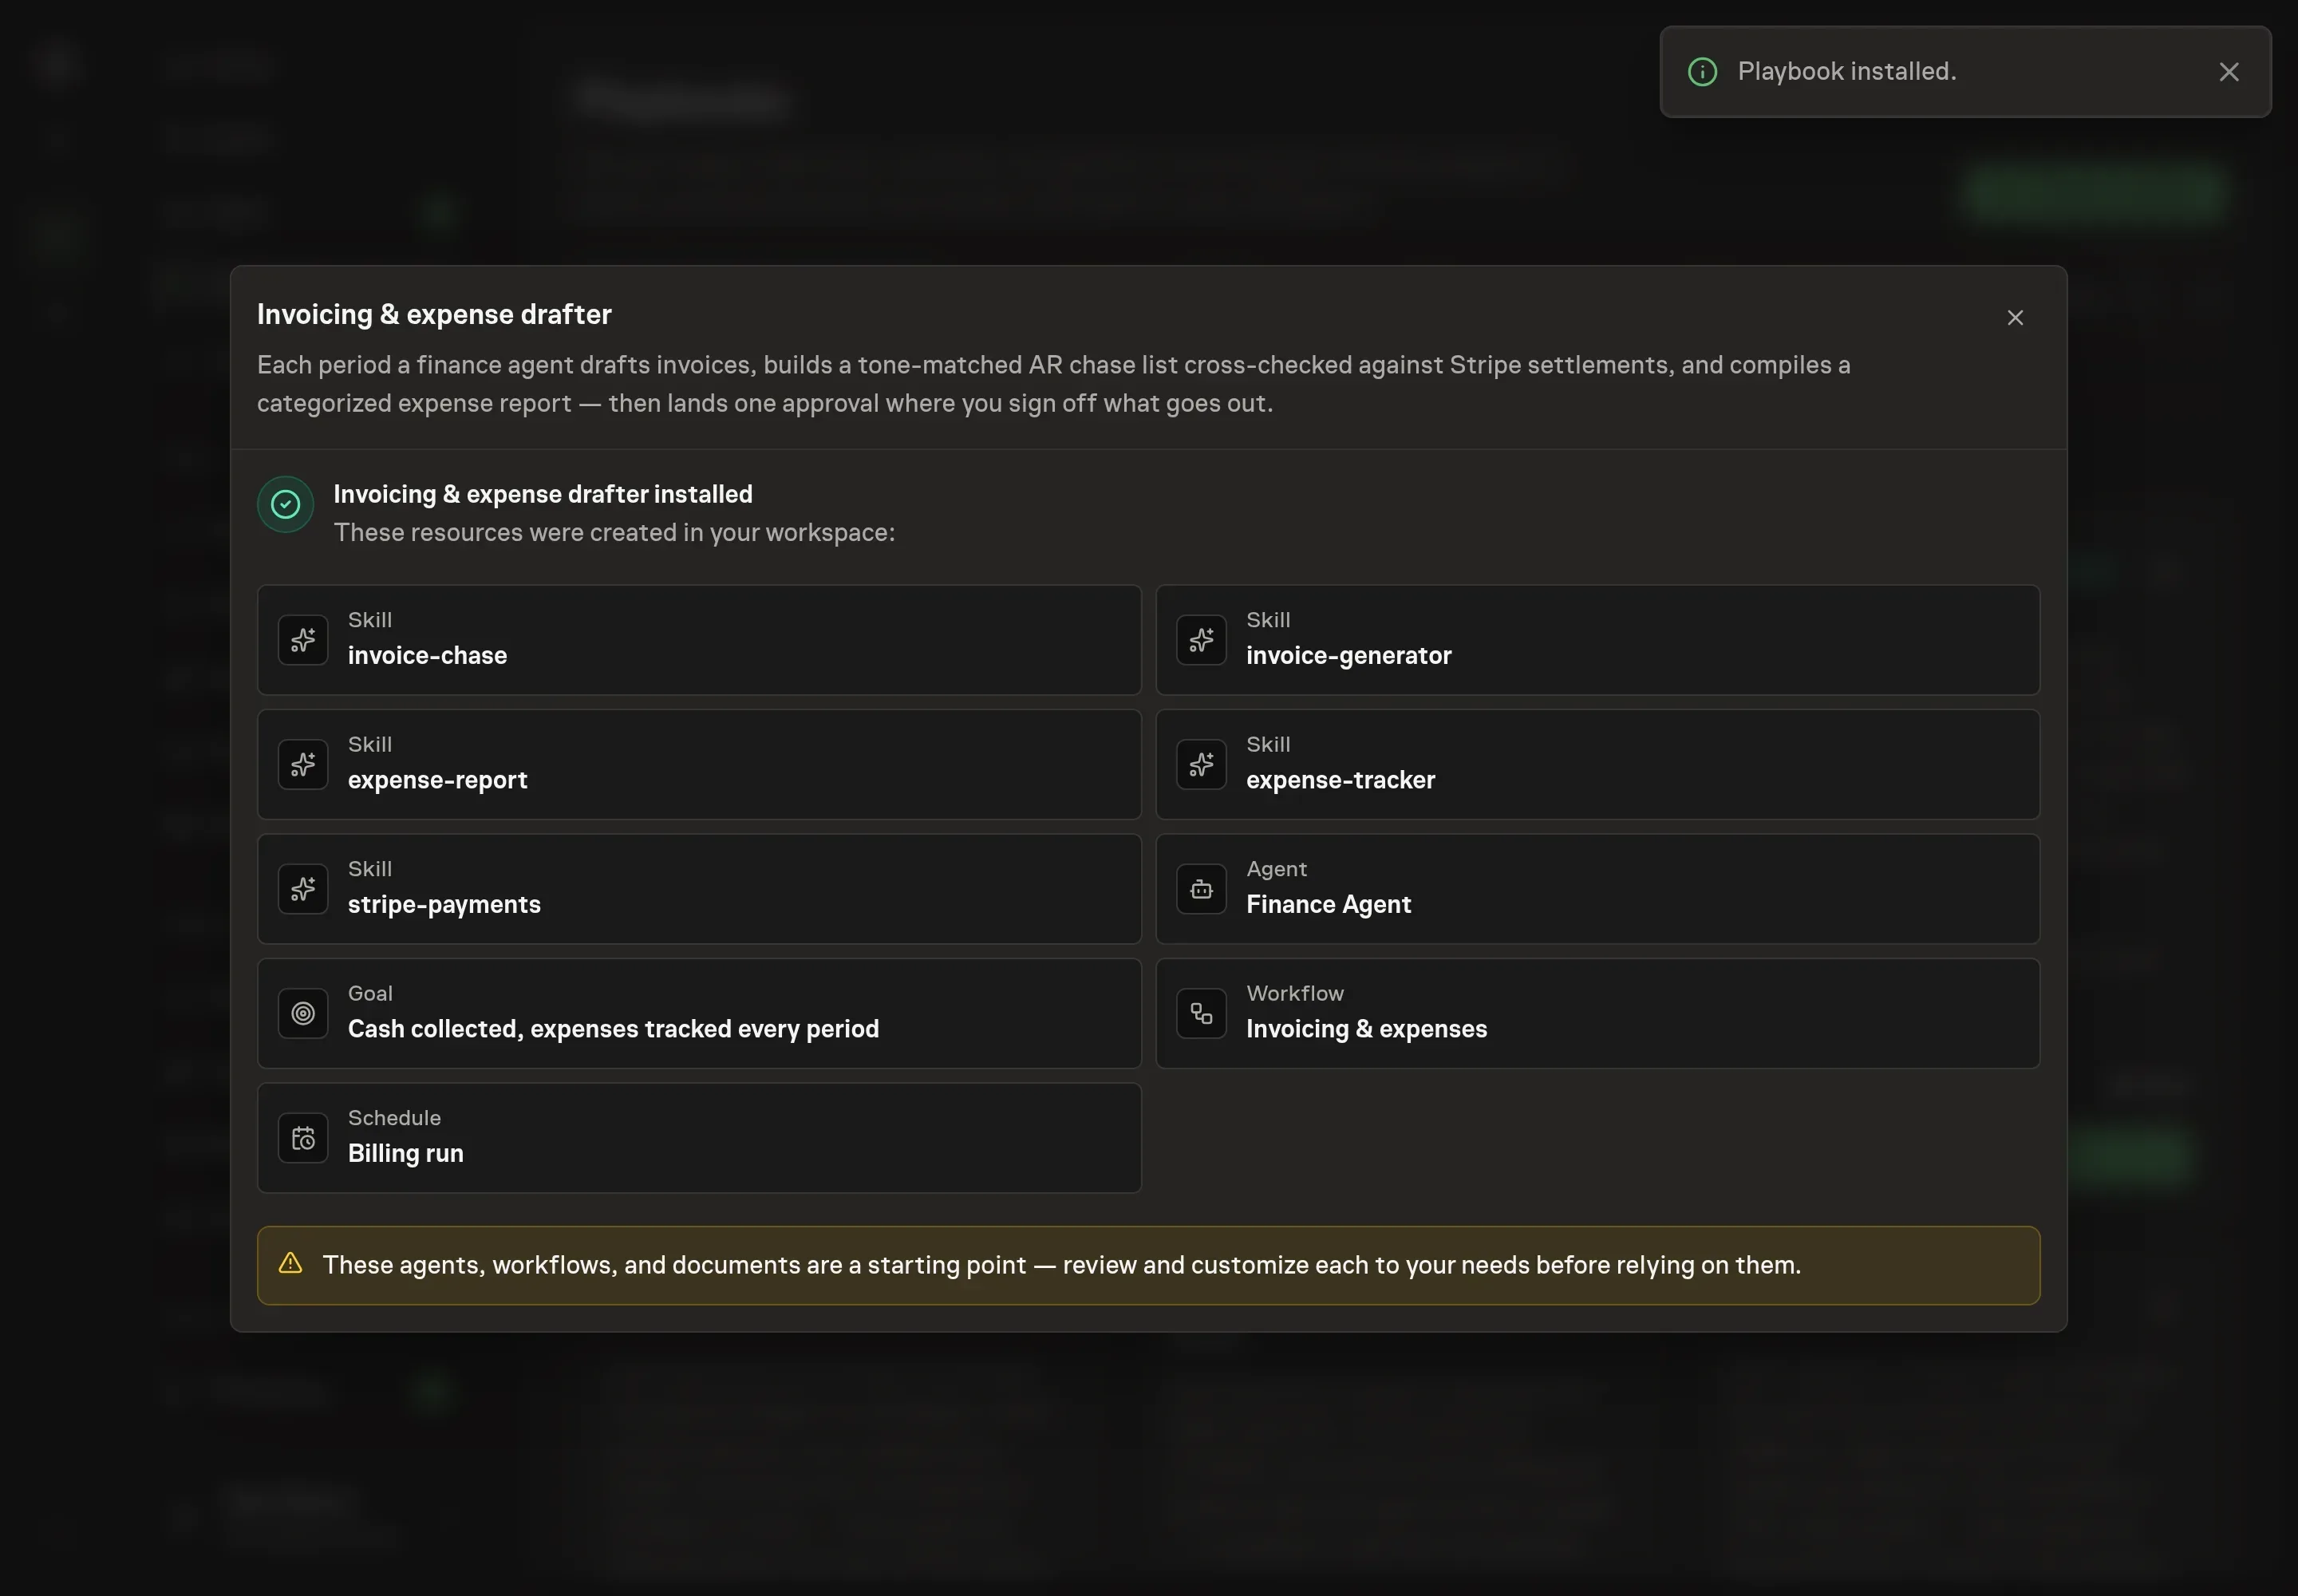Click the sparkle icon for invoice-generator skill

(x=1201, y=640)
